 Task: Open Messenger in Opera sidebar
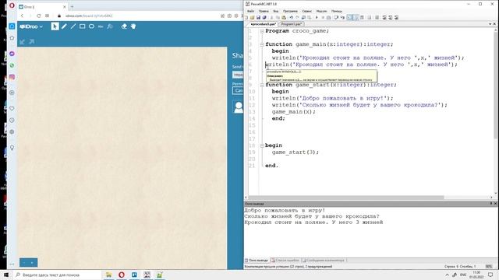12,54
